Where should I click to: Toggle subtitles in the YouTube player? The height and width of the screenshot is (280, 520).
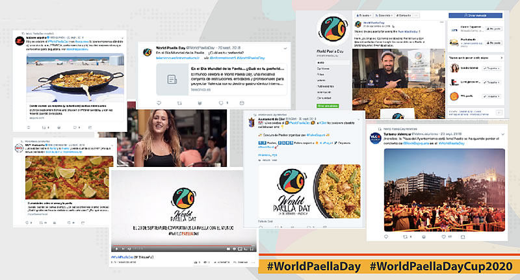[x=228, y=249]
